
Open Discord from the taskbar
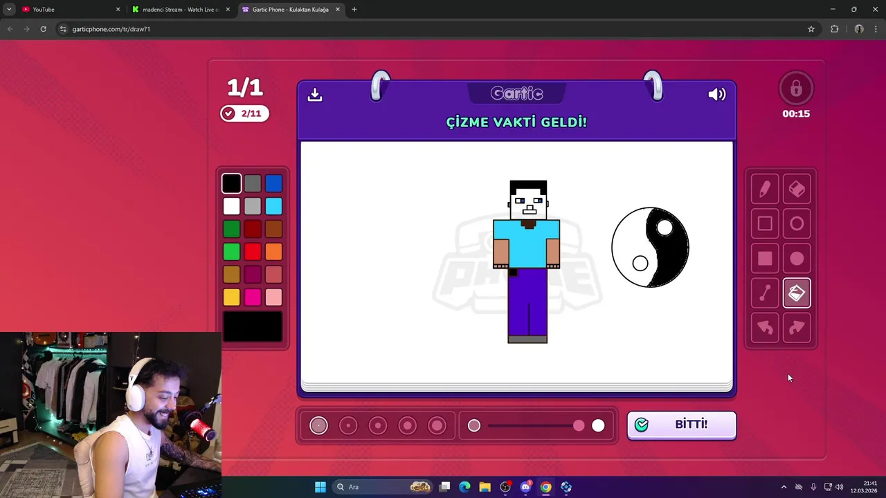click(x=525, y=487)
